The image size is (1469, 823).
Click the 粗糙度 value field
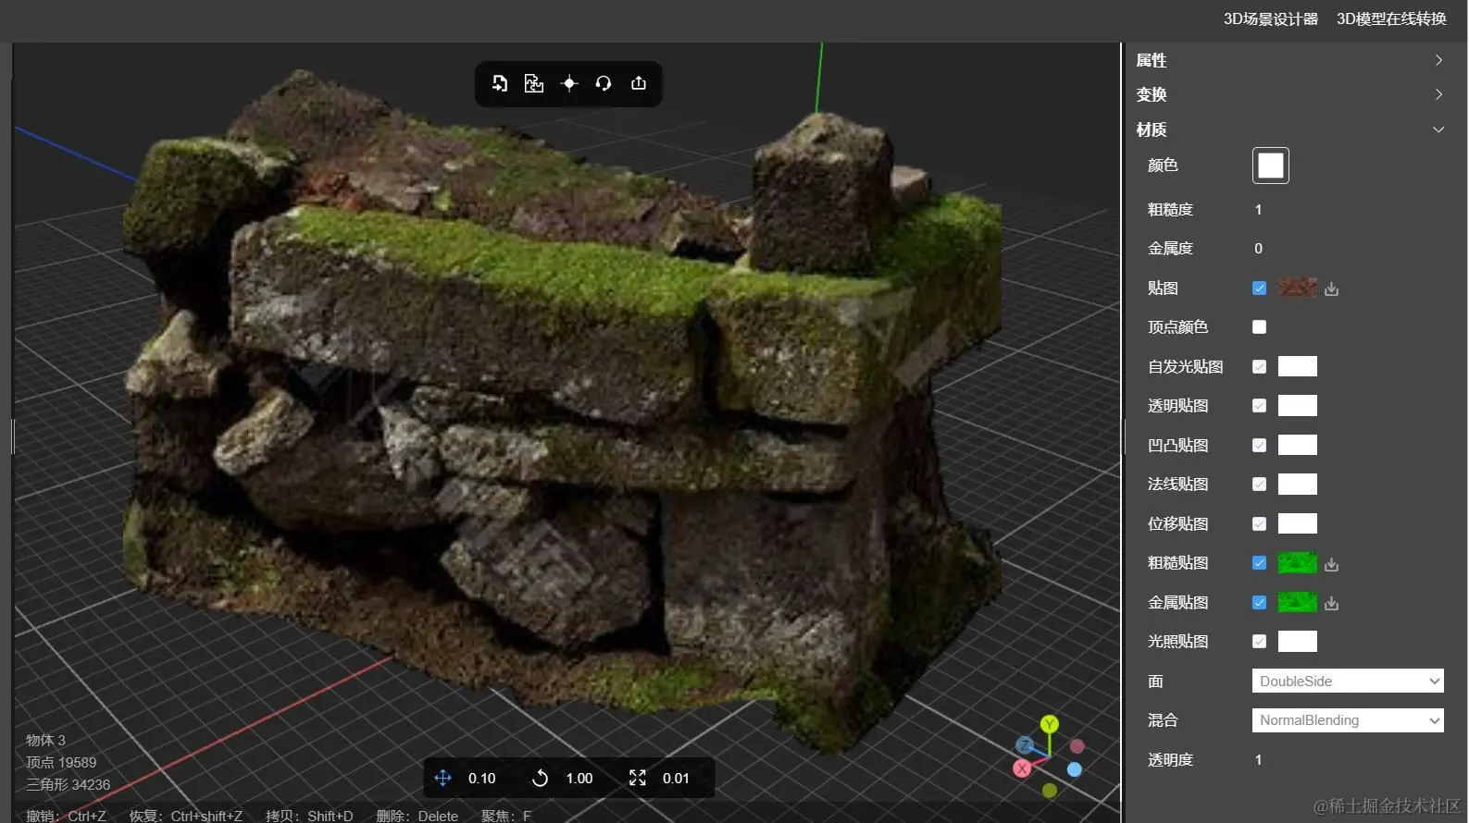pyautogui.click(x=1259, y=210)
